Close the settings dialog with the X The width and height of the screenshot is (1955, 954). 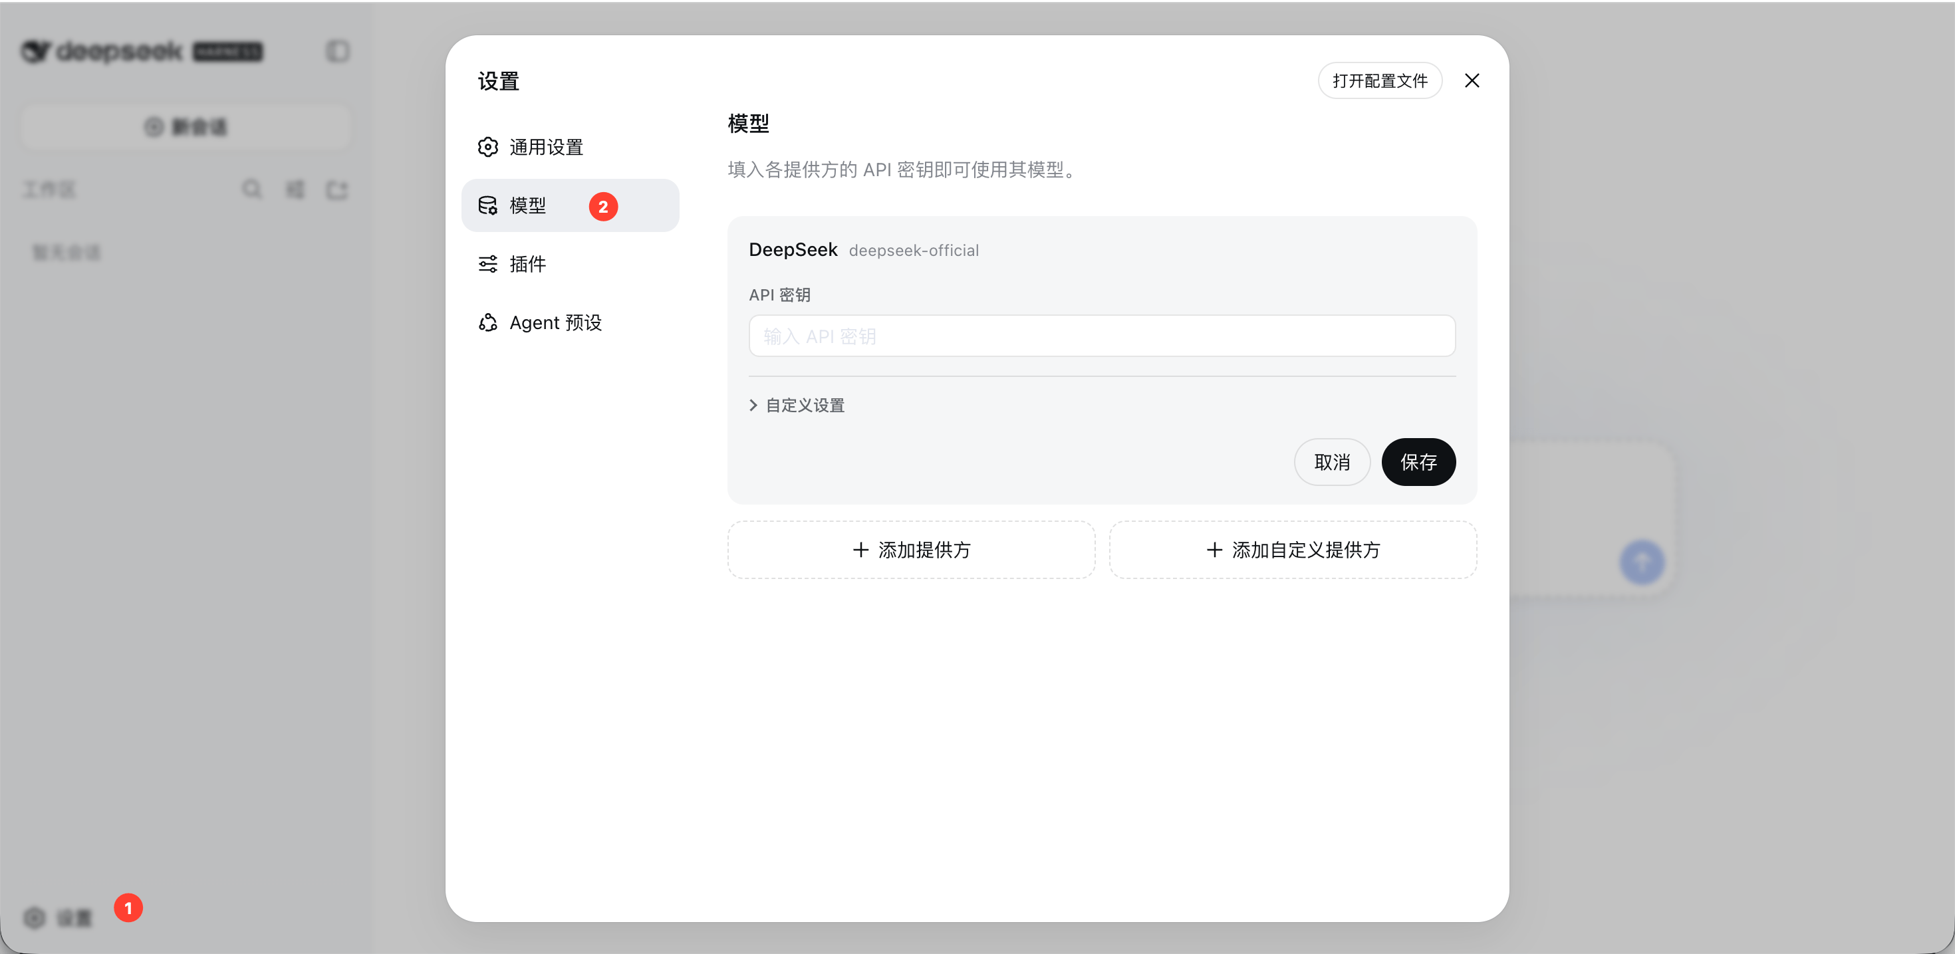coord(1472,80)
